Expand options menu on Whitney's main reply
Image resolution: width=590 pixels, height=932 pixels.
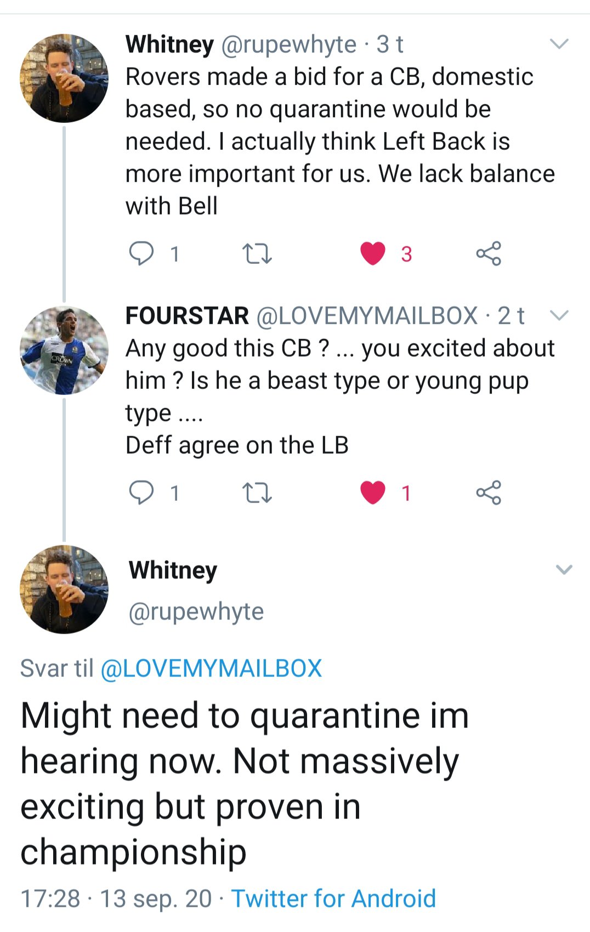click(x=564, y=569)
